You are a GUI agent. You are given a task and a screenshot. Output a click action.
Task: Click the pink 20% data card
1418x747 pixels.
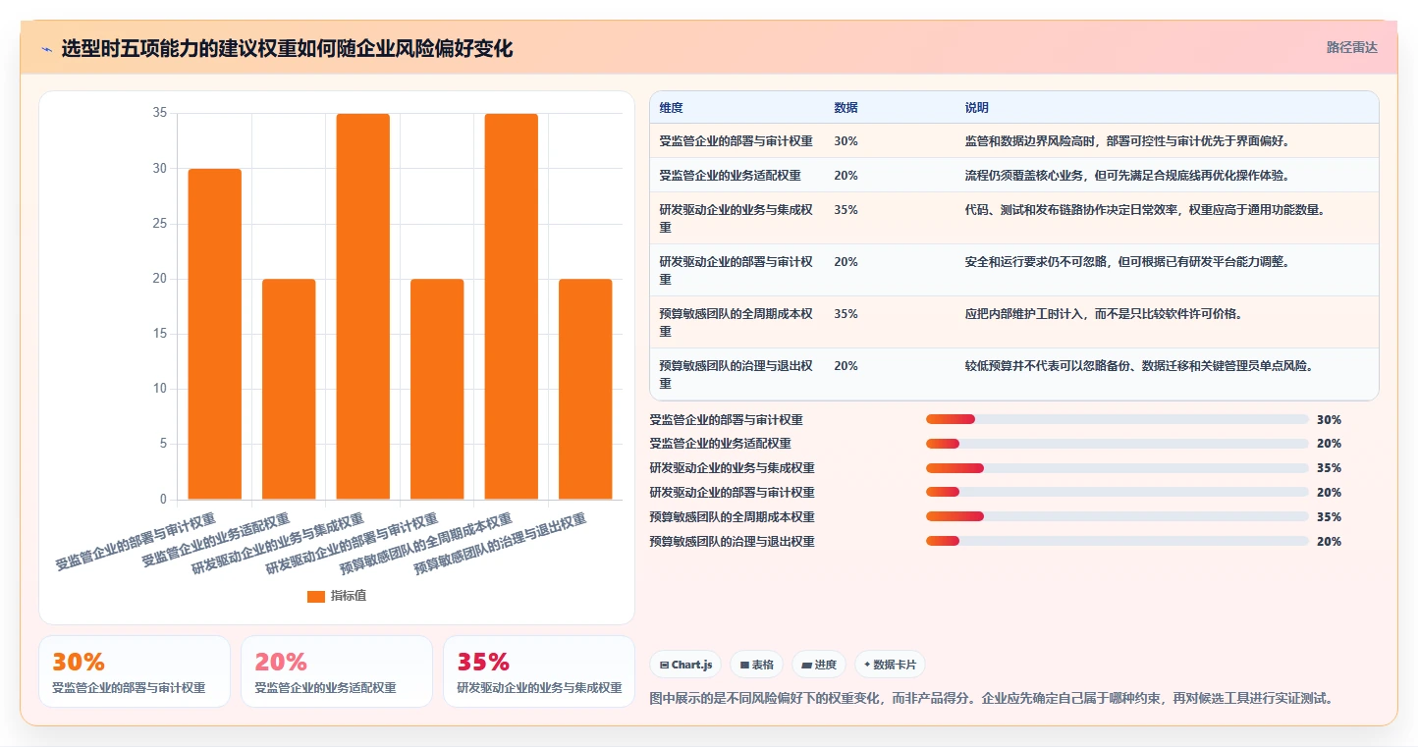[337, 671]
